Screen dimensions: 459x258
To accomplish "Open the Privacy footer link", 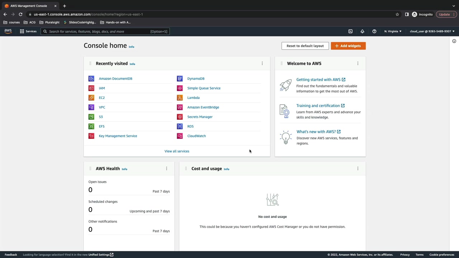I will 405,255.
